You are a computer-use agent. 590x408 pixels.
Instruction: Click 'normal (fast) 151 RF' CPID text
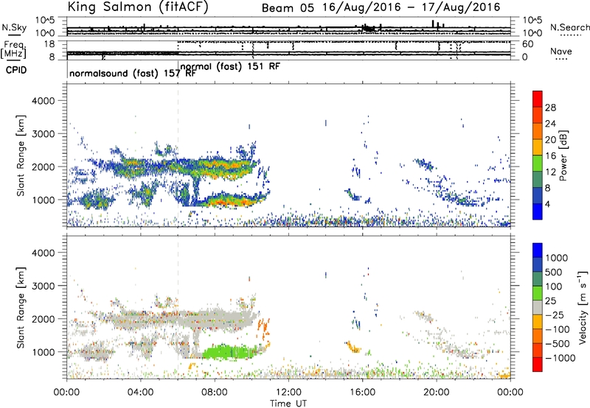[x=230, y=66]
